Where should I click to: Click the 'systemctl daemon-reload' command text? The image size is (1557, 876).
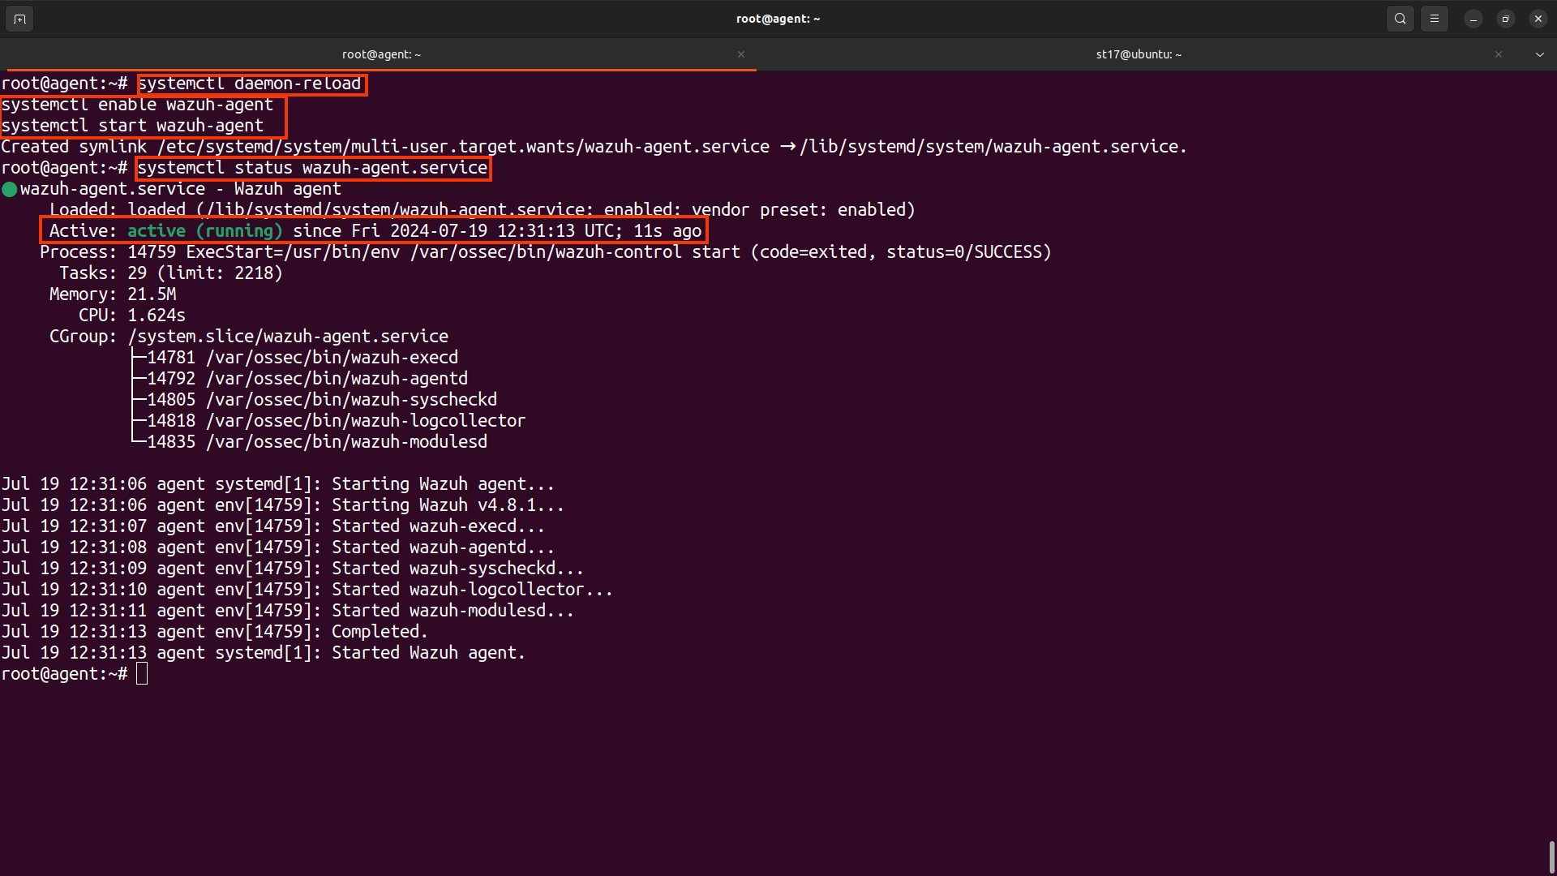click(250, 84)
